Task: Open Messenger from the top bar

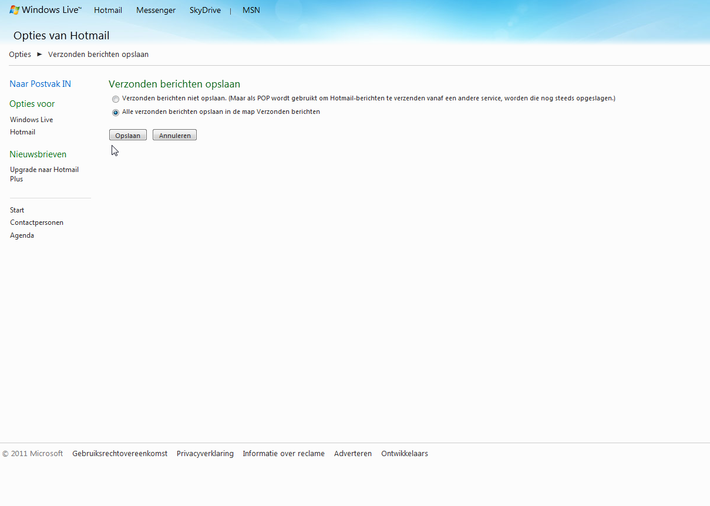Action: [x=156, y=10]
